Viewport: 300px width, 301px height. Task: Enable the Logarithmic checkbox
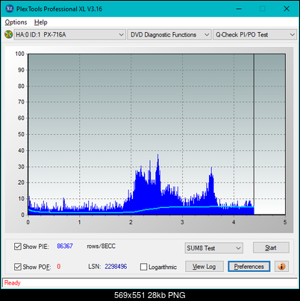coord(143,267)
